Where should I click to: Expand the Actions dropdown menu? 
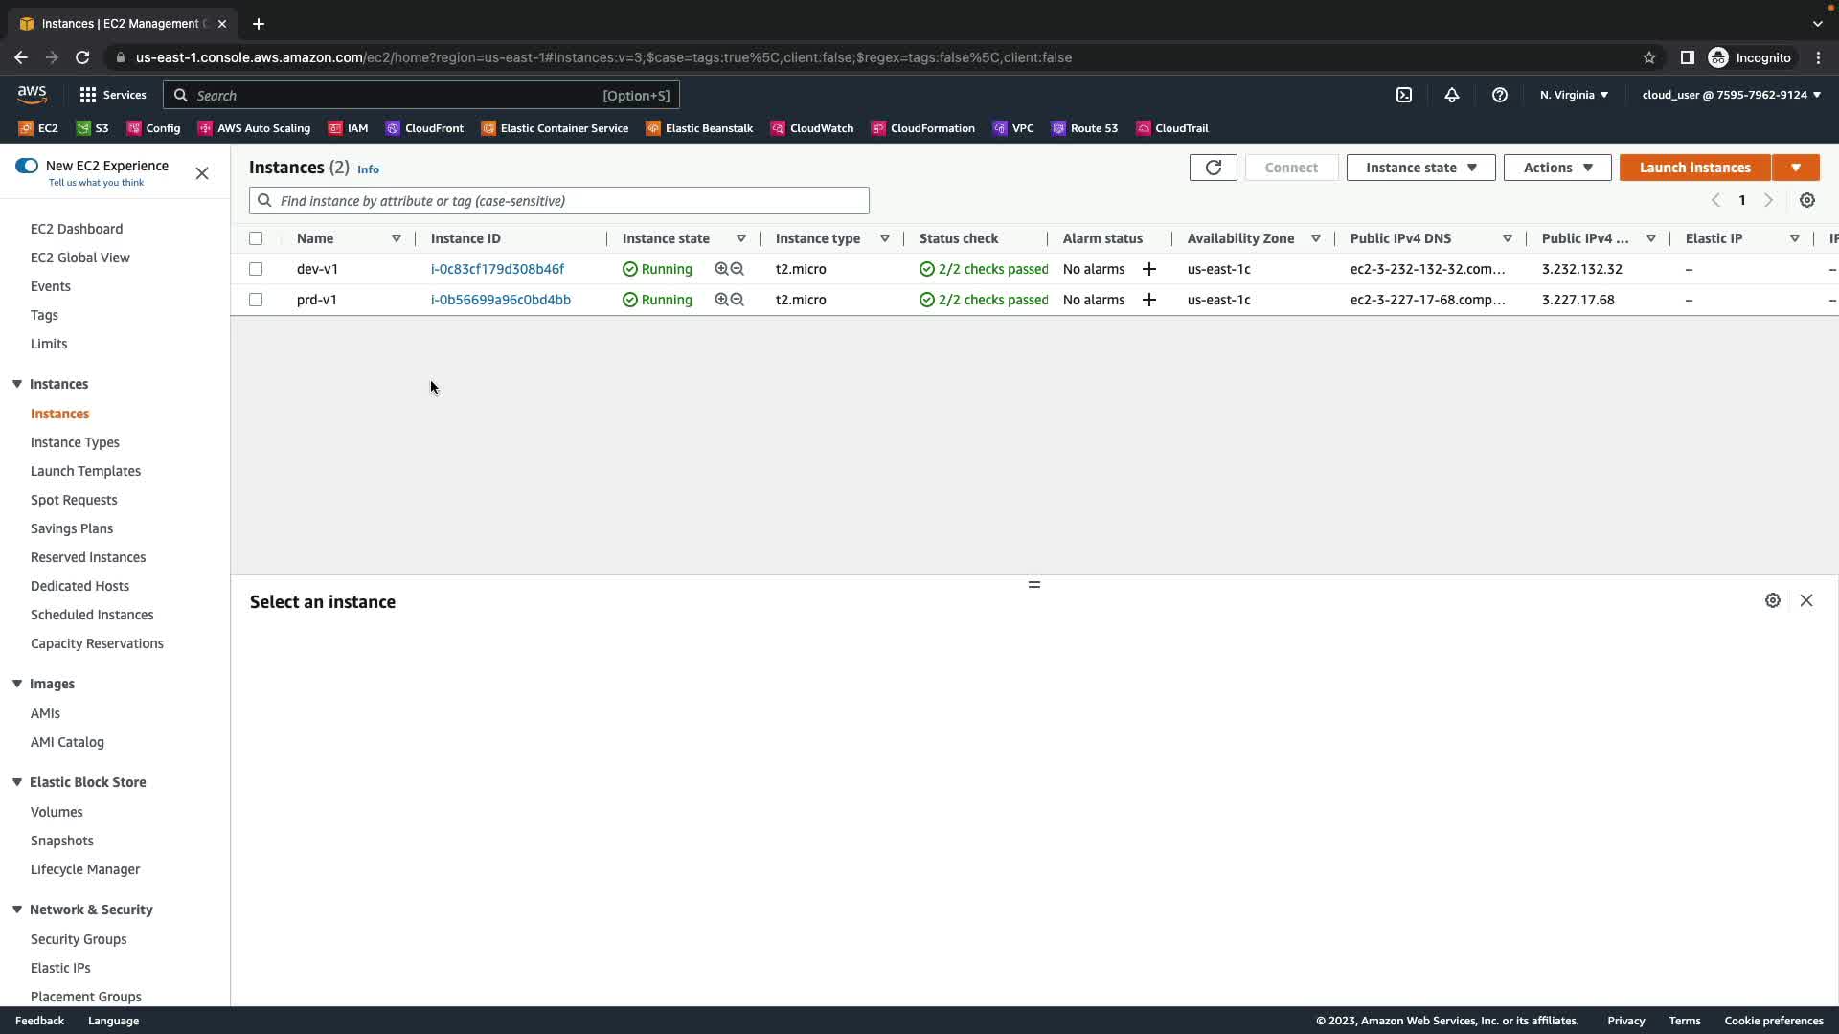click(x=1556, y=168)
